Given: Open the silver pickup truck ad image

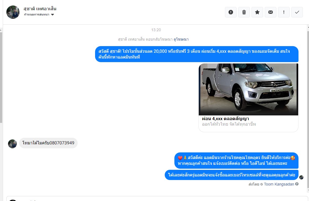Looking at the screenshot, I should click(x=248, y=89).
